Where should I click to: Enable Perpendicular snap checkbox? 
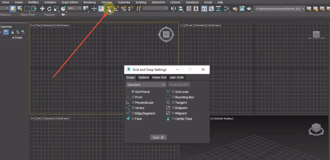point(133,102)
